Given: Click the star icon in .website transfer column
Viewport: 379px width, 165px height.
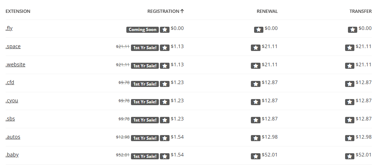Looking at the screenshot, I should click(x=350, y=66).
